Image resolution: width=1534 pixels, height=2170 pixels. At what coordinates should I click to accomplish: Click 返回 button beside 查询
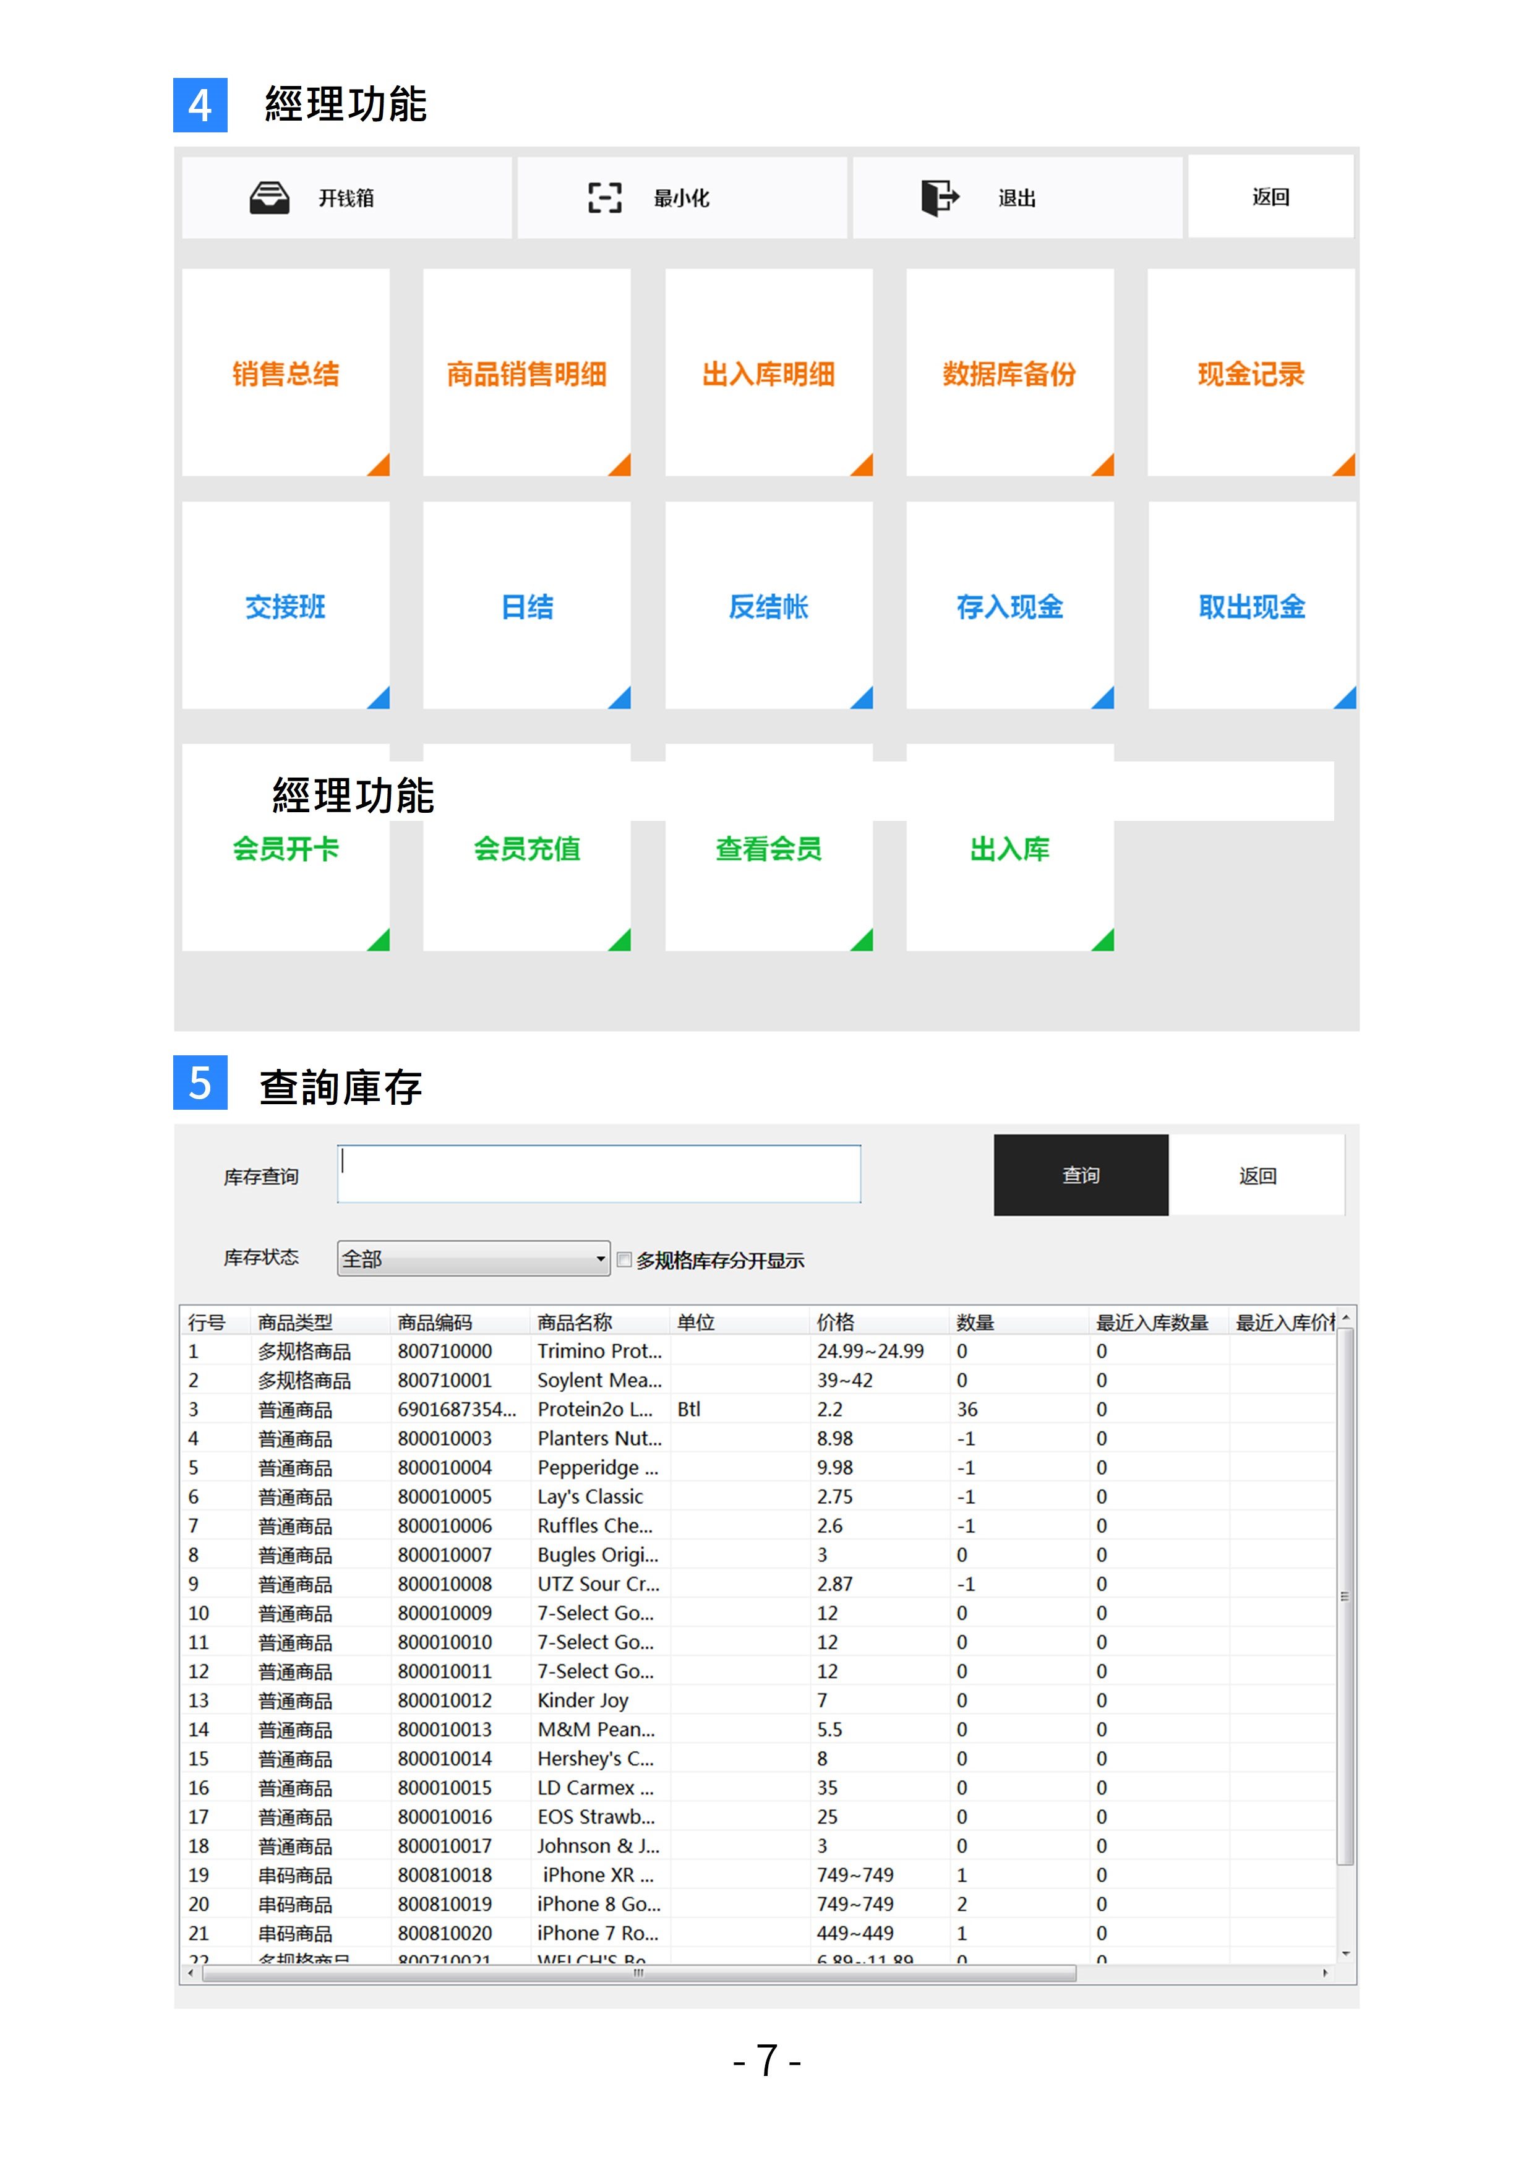tap(1256, 1175)
